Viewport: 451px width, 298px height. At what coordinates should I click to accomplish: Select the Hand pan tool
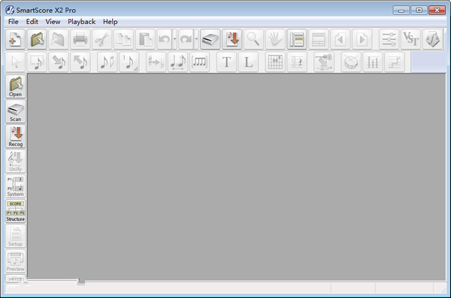[275, 39]
